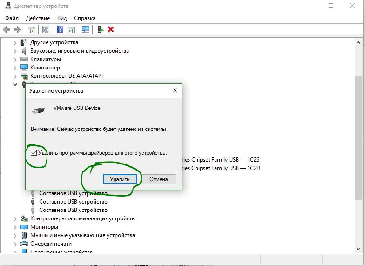
Task: Select the last Составное USB устройство row
Action: click(x=74, y=210)
